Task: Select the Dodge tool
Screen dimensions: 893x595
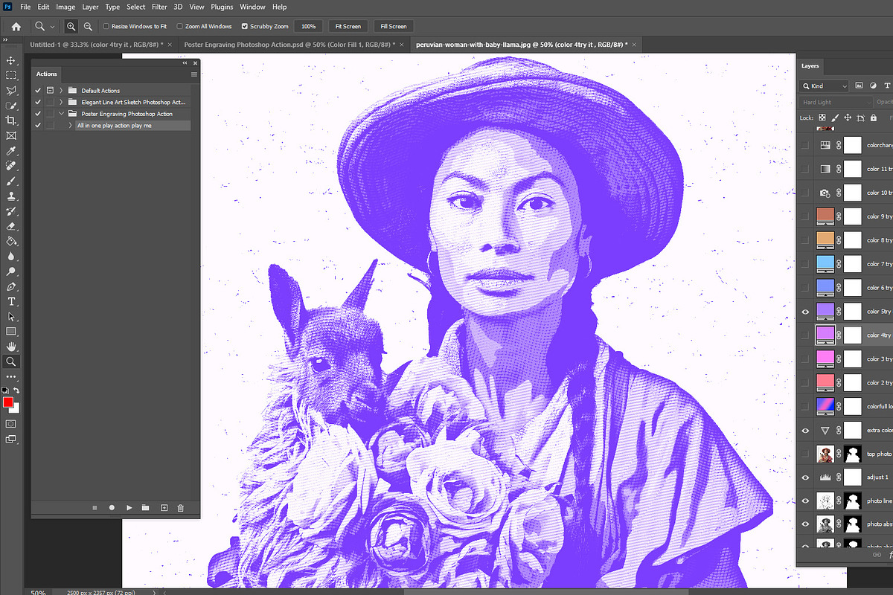Action: click(11, 271)
